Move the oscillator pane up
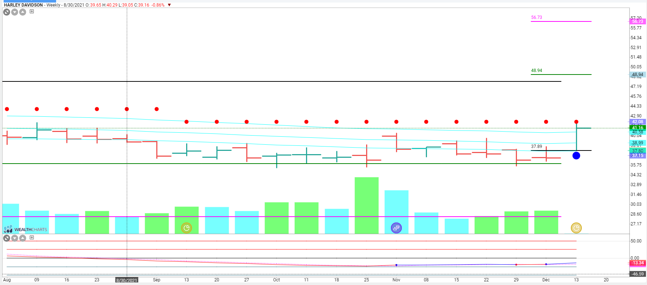This screenshot has width=647, height=285. coord(23,238)
